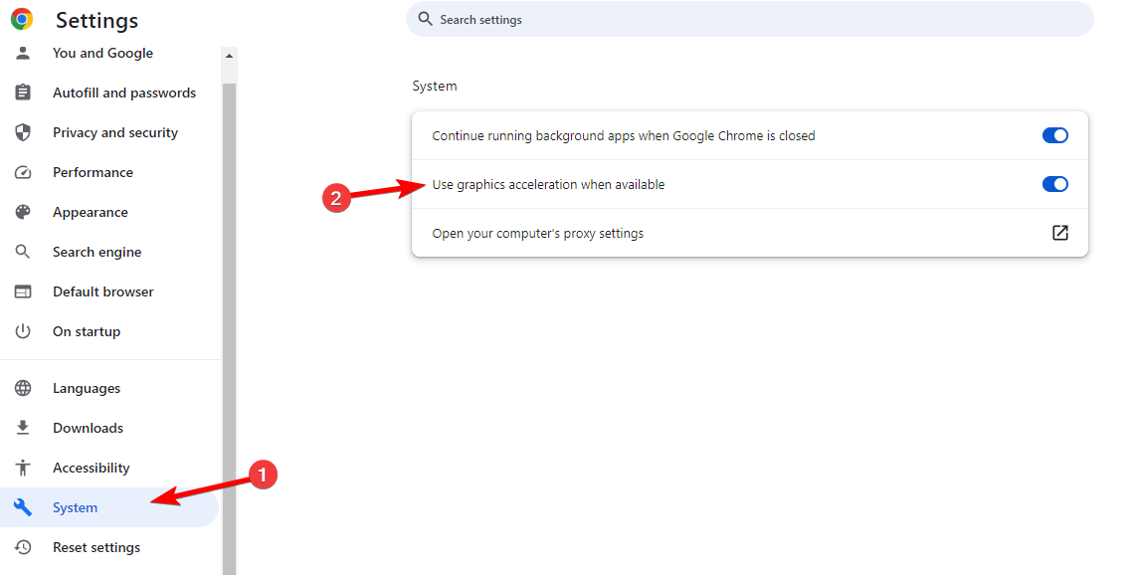Screen dimensions: 1133x575
Task: Select Reset settings in sidebar
Action: (96, 547)
